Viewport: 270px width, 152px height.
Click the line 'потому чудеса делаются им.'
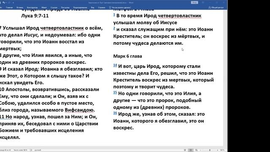[148, 43]
